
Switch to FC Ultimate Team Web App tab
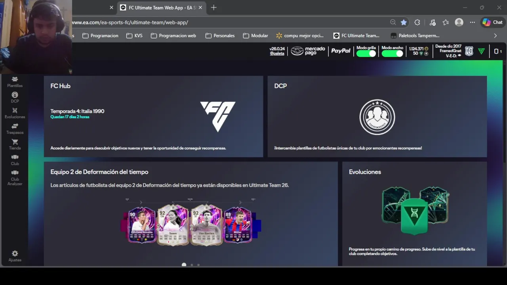click(x=161, y=8)
